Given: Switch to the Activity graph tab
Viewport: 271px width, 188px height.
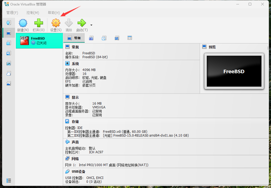Looking at the screenshot, I should pos(117,38).
